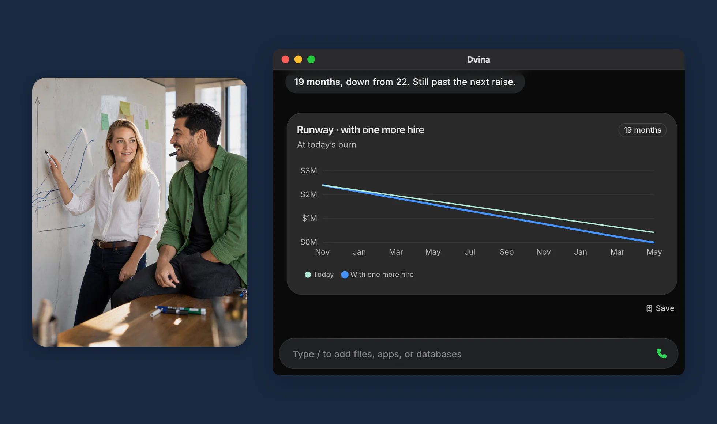
Task: Click the Sep month label on chart
Action: [x=507, y=252]
